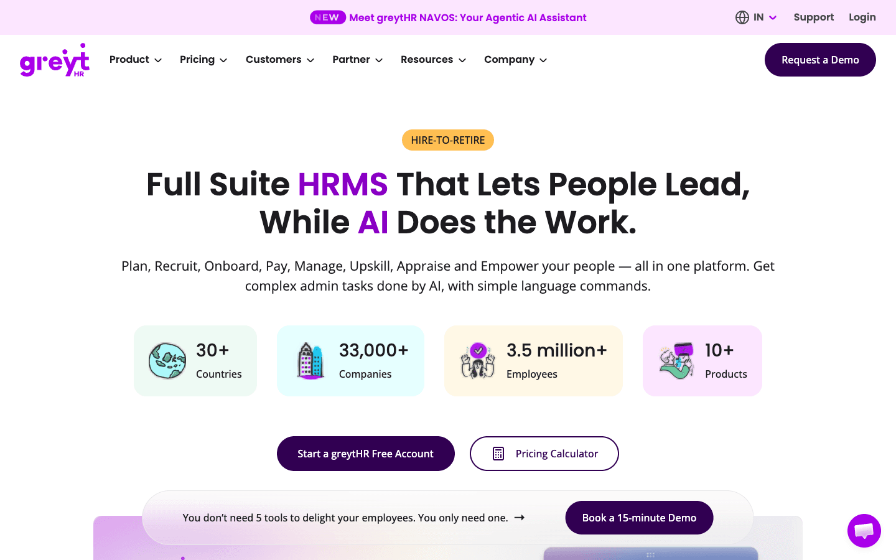896x560 pixels.
Task: Expand the Product menu chevron
Action: pos(158,60)
